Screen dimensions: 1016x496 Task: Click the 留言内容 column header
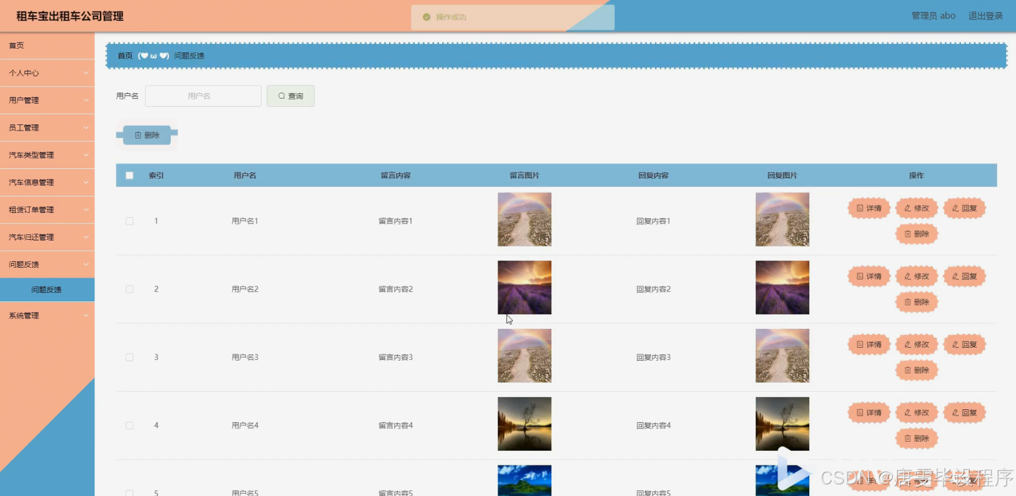pyautogui.click(x=396, y=176)
